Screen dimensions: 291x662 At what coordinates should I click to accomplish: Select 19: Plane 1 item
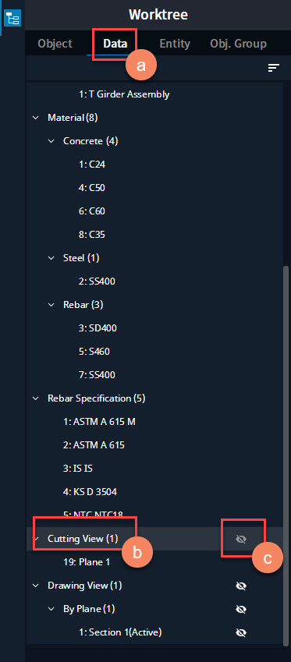(86, 562)
